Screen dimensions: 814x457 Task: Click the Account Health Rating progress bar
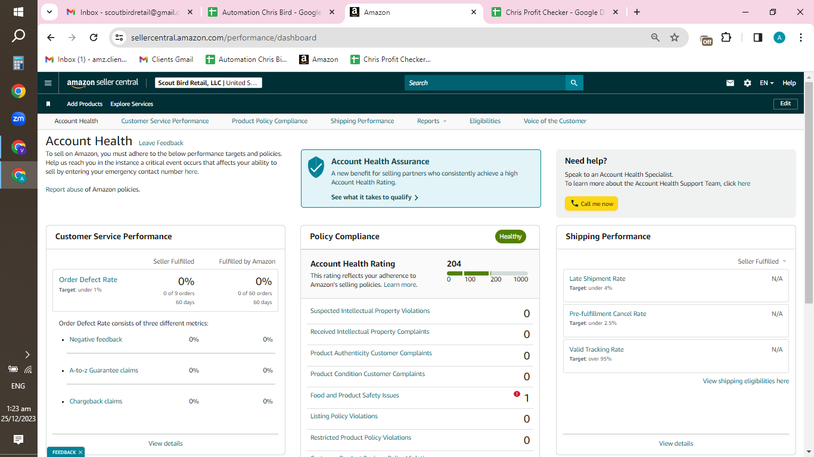click(487, 274)
